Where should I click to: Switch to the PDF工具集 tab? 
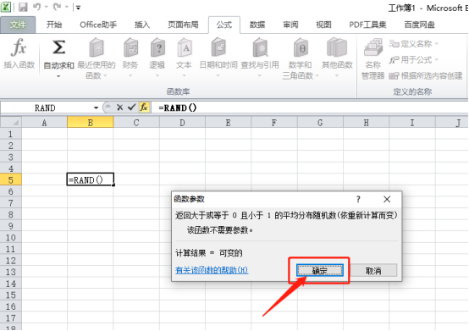[x=367, y=25]
